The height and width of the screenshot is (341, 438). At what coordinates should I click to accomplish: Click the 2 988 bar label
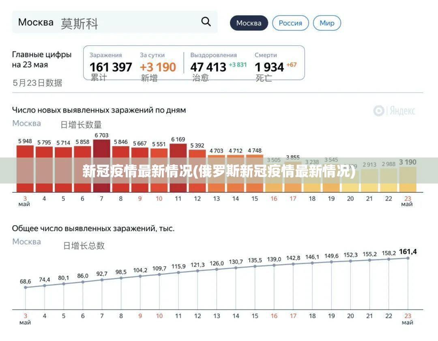pyautogui.click(x=389, y=164)
